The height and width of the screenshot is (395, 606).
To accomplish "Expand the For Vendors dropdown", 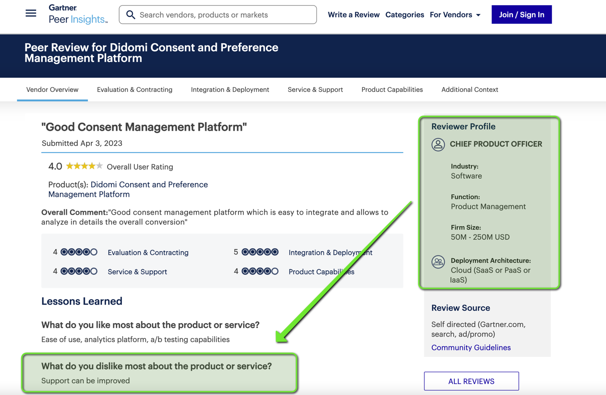I will click(455, 15).
